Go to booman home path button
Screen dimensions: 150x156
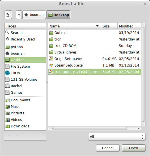pos(34,15)
